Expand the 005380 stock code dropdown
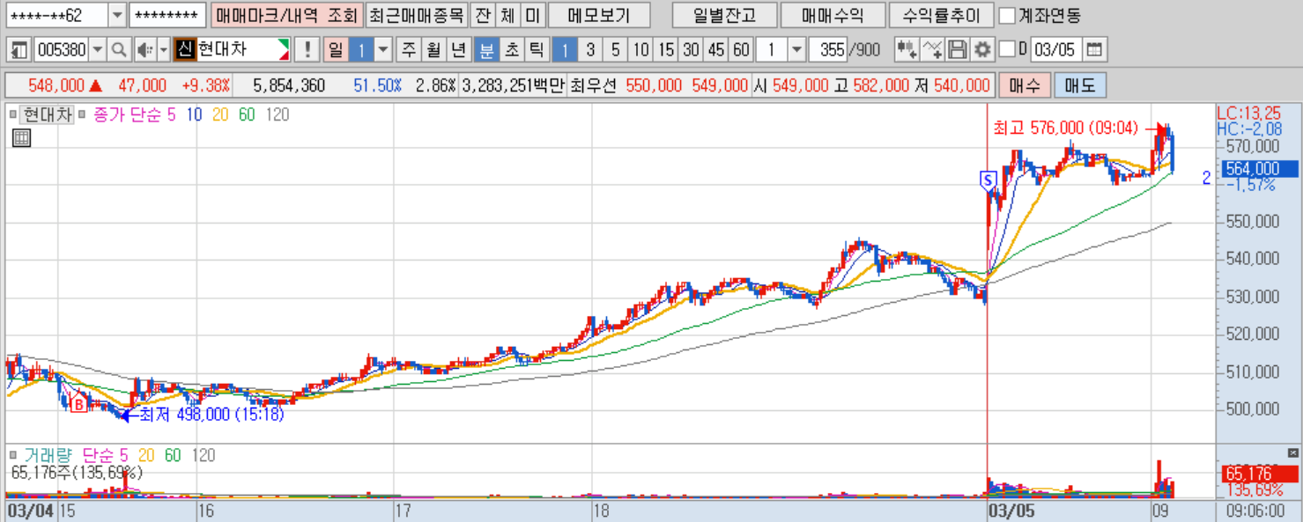 (98, 49)
